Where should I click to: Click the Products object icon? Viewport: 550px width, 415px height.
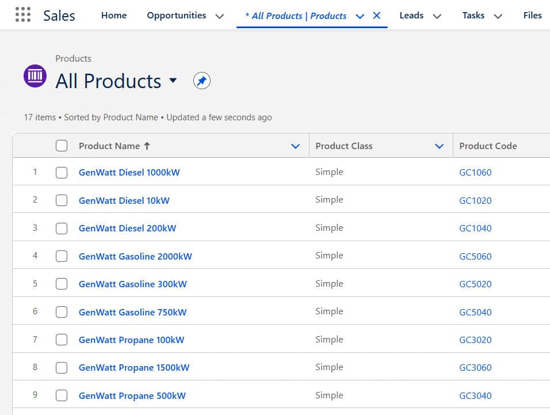click(x=35, y=76)
